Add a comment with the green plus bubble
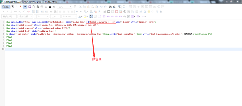This screenshot has width=242, height=106. [17, 7]
